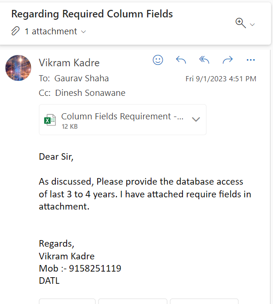Click the Regarding Required Column Fields subject
Screen dimensions: 273x304
click(x=92, y=14)
